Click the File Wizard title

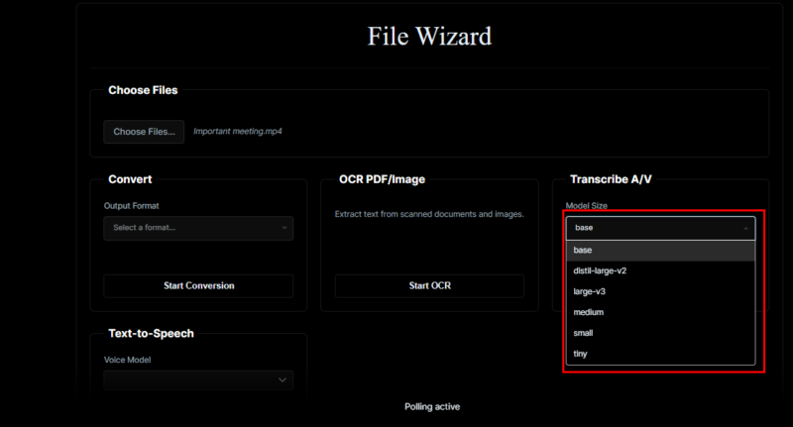click(x=429, y=37)
